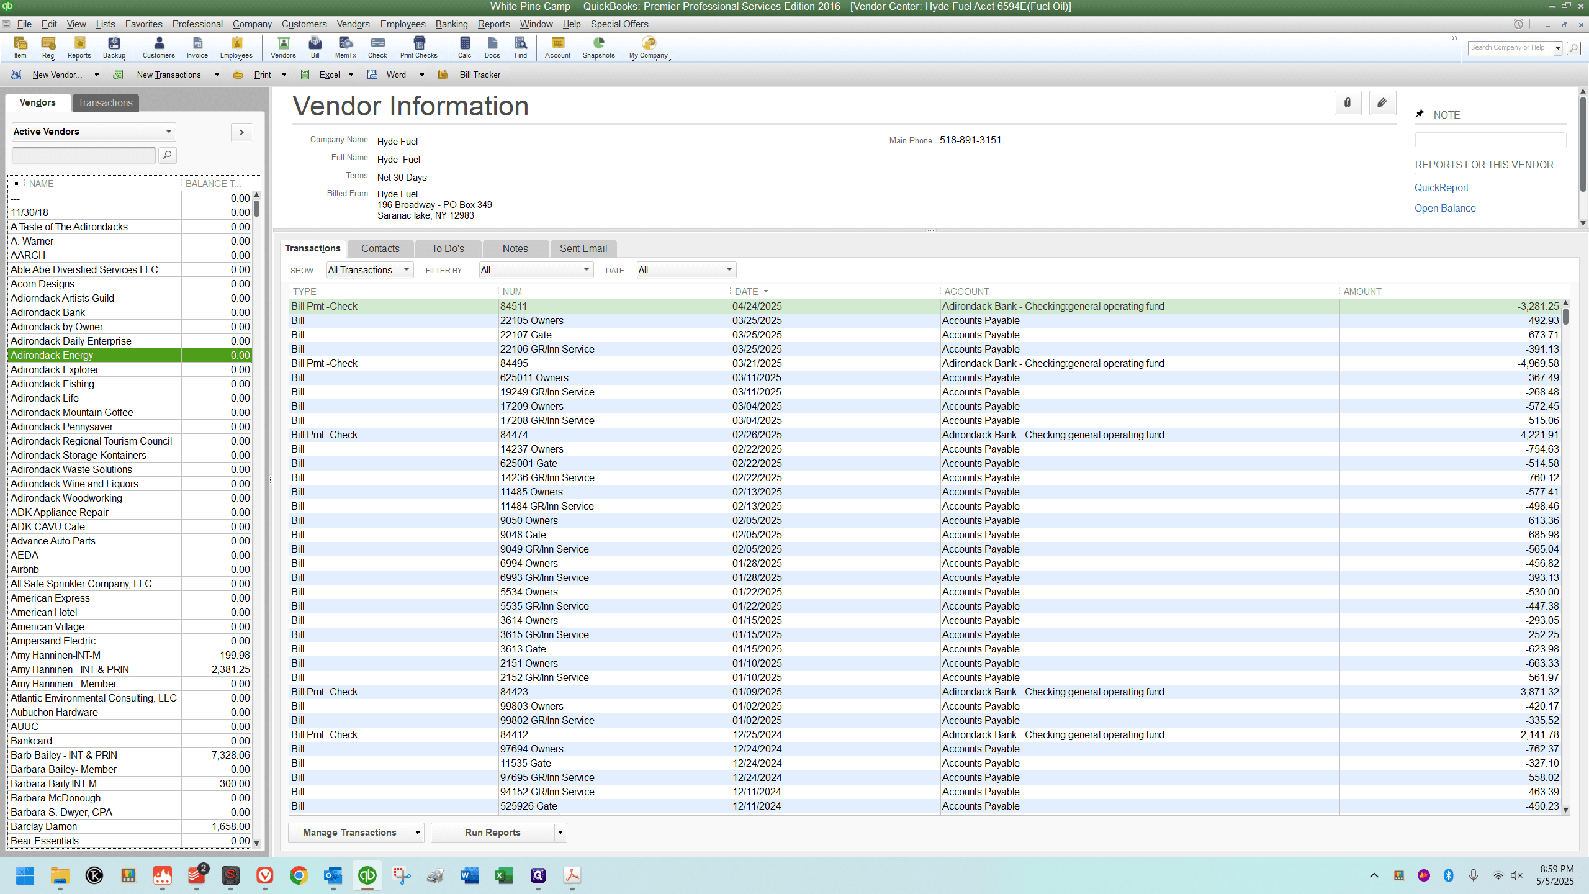Open the Reg register icon
Image resolution: width=1589 pixels, height=894 pixels.
pyautogui.click(x=48, y=47)
